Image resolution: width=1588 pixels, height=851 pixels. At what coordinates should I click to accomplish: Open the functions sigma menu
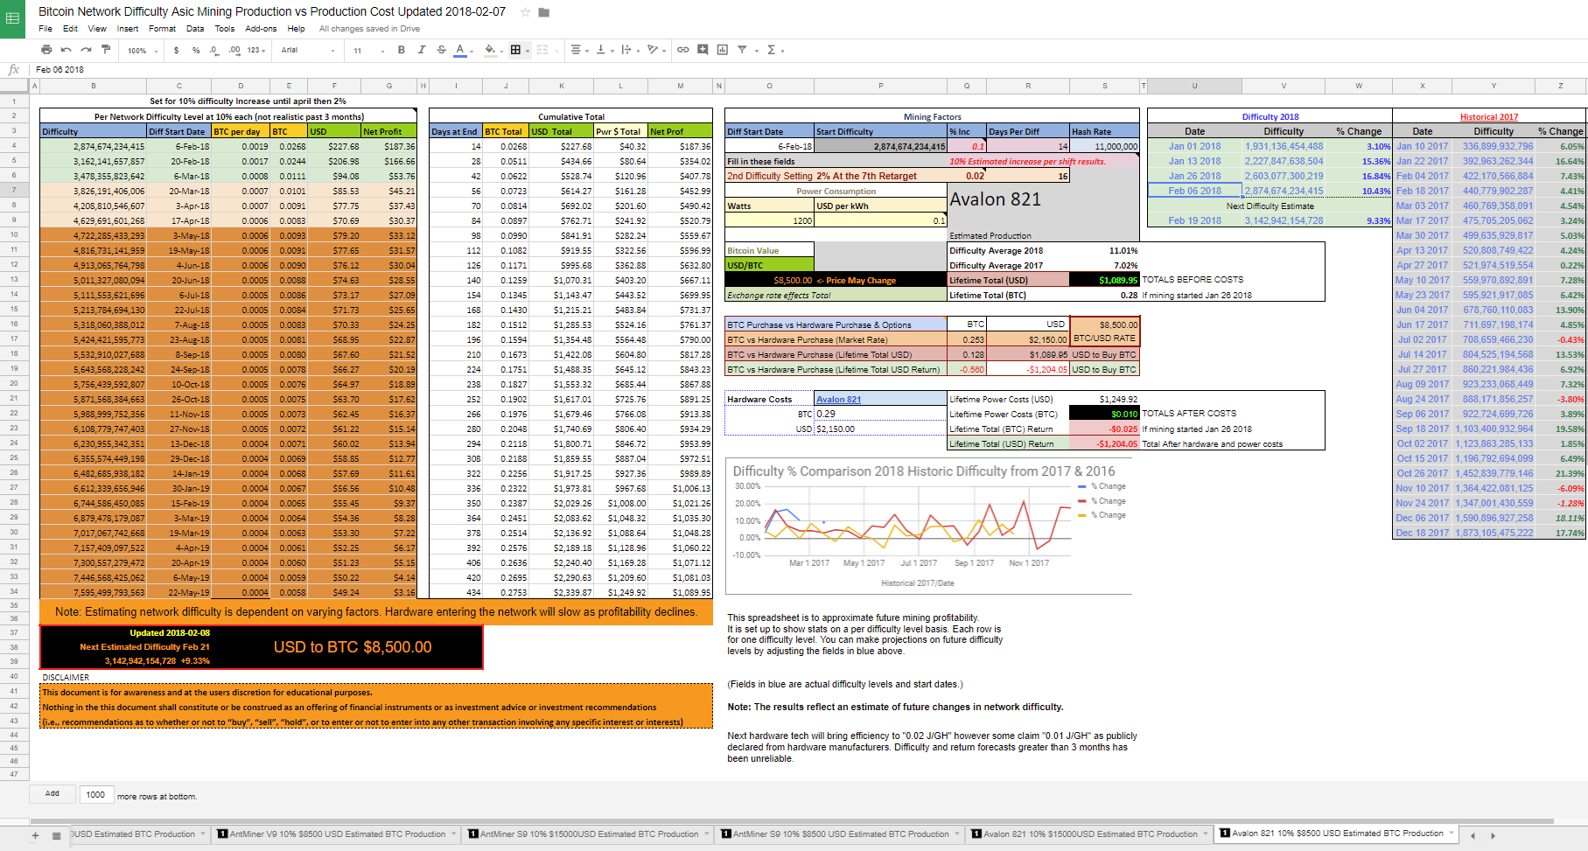(773, 50)
